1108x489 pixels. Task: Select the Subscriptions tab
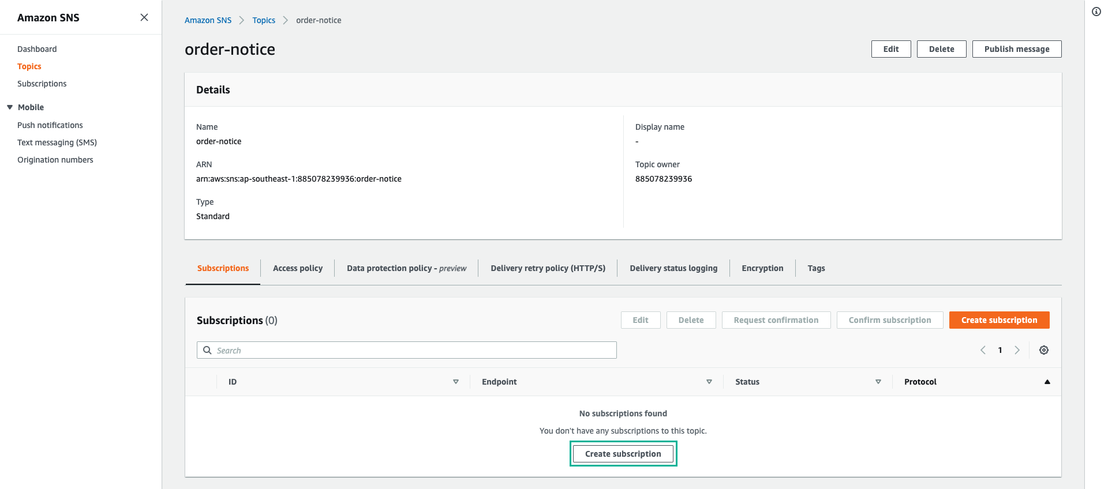point(223,268)
